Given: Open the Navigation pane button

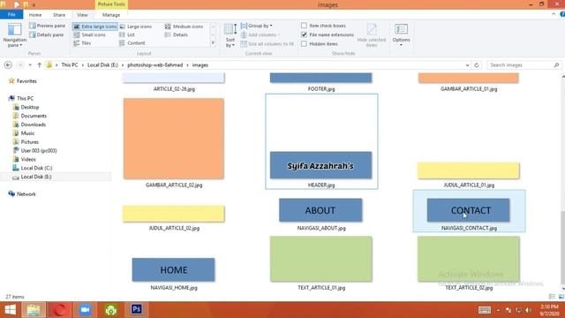Looking at the screenshot, I should (x=15, y=35).
